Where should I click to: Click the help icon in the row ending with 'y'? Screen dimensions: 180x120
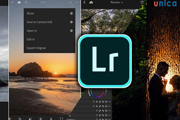pos(97,115)
